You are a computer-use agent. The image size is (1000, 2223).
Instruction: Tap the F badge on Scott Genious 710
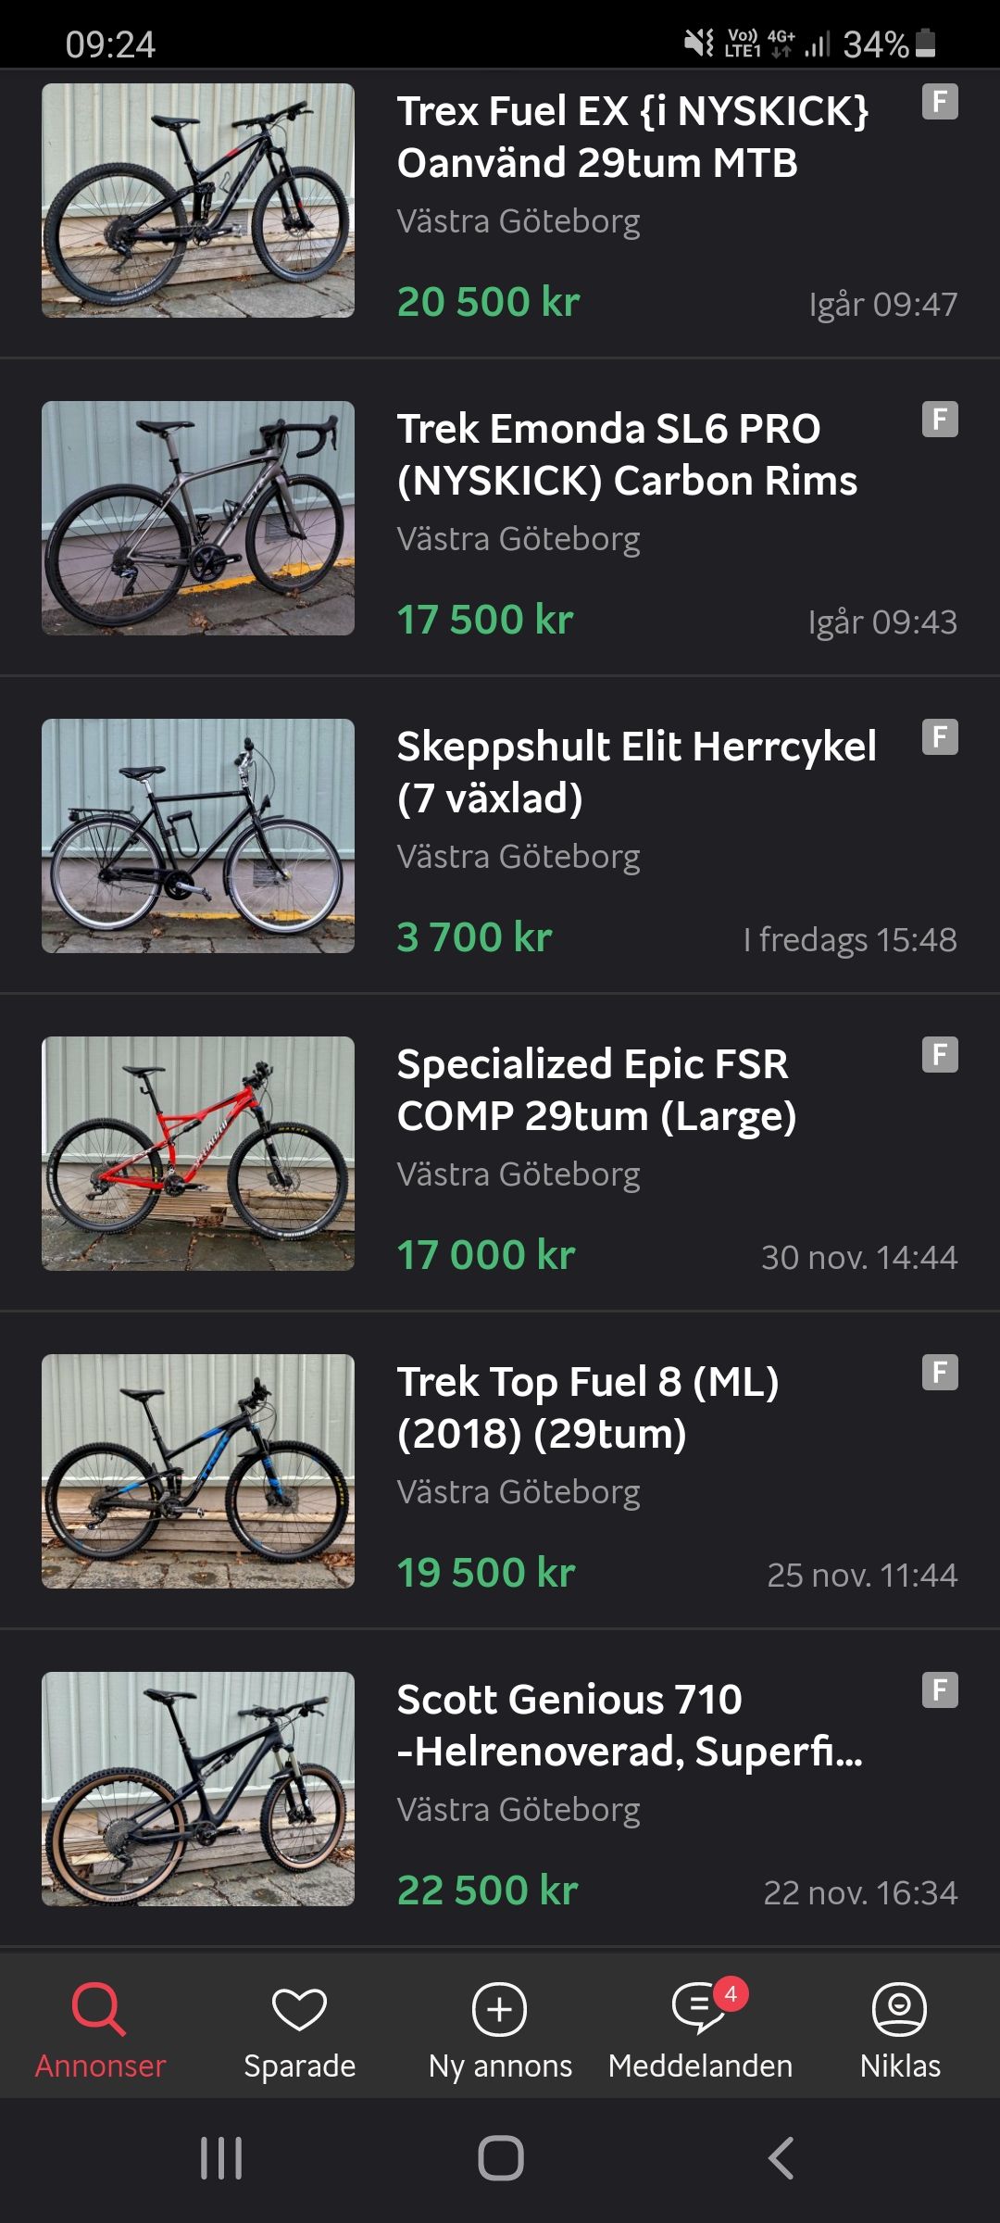pos(939,1690)
